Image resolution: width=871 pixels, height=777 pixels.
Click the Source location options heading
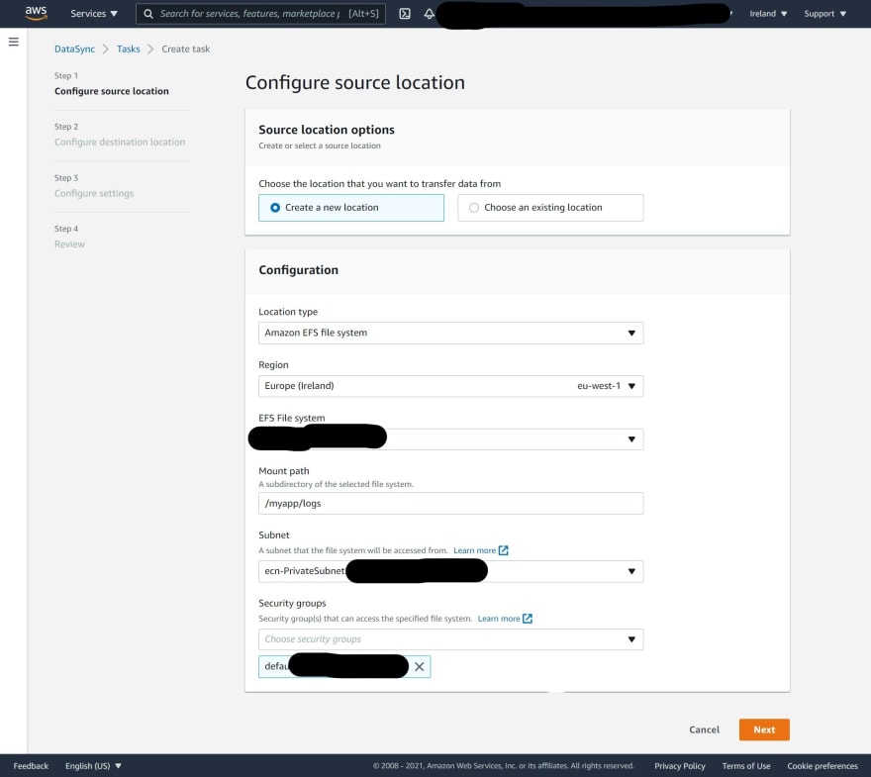click(327, 130)
